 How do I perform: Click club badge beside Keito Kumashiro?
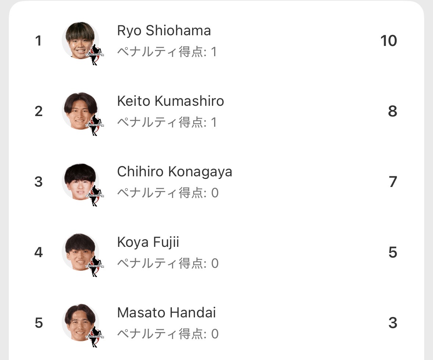pos(95,125)
